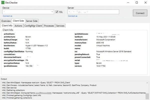Open the Server Side tab
This screenshot has height=100, width=150.
pyautogui.click(x=32, y=21)
